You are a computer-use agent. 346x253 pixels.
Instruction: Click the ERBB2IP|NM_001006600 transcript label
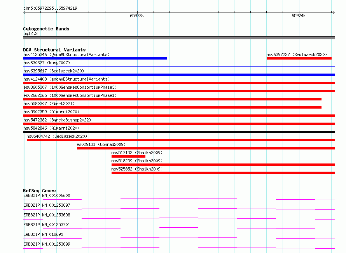[x=47, y=195]
